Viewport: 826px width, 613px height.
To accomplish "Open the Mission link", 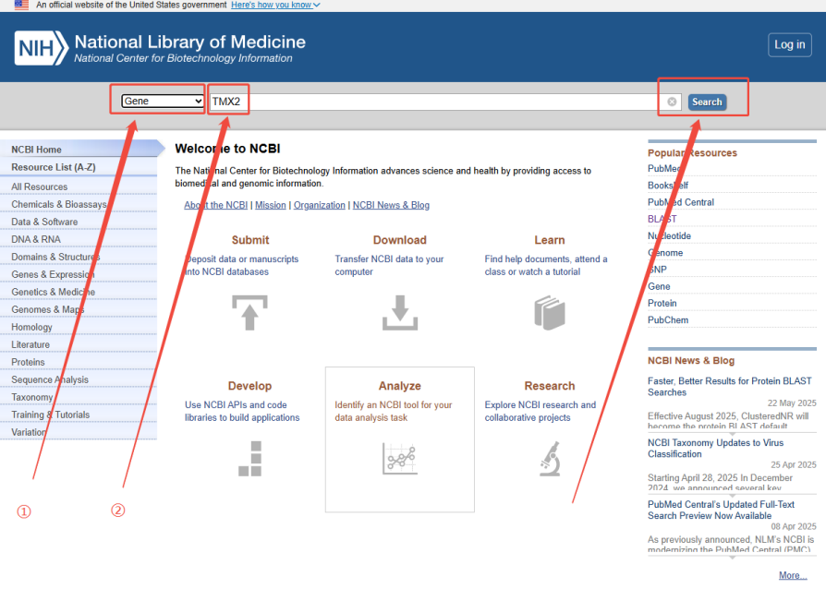I will [x=270, y=205].
